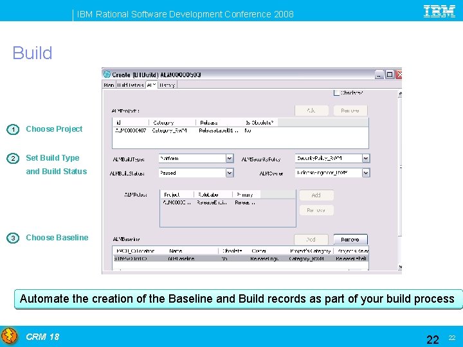Click the Name column header in ALMBaseline
Viewport: 463px width, 347px height.
pos(192,251)
